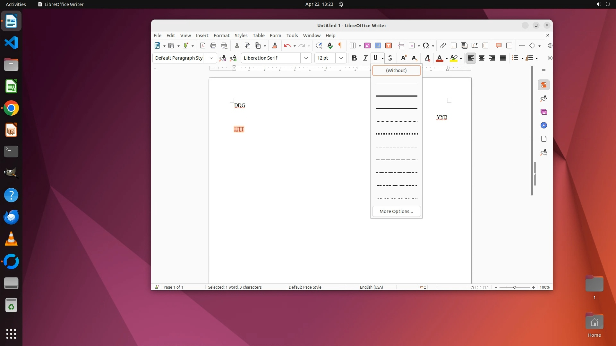Toggle Italic formatting
This screenshot has width=616, height=346.
click(365, 58)
